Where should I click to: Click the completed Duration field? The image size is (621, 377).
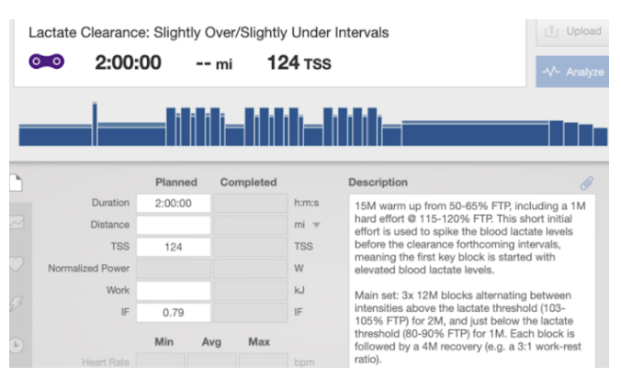pyautogui.click(x=251, y=203)
